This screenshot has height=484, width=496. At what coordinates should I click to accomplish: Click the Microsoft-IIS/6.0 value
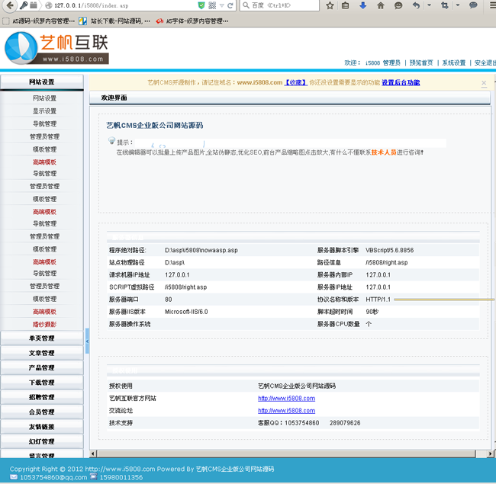(x=186, y=312)
